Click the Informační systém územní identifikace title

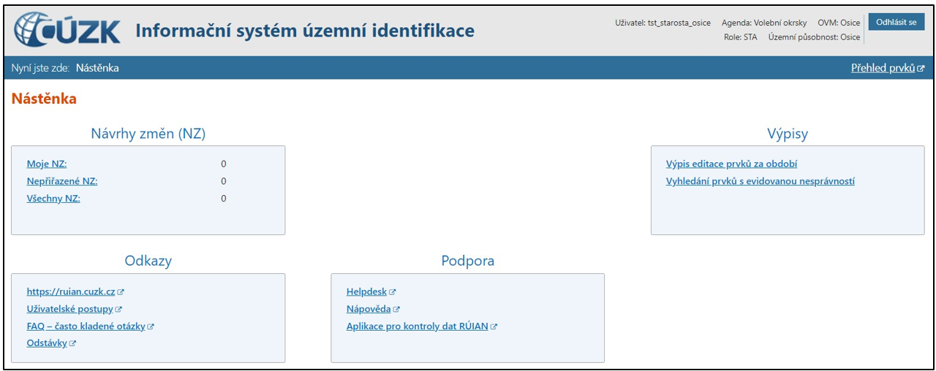click(305, 31)
